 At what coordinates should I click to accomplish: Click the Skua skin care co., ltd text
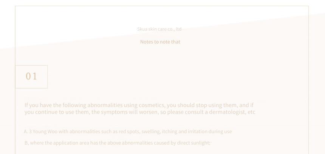[159, 29]
